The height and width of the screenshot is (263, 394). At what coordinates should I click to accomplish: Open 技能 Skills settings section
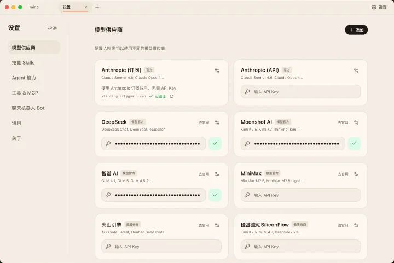[34, 63]
